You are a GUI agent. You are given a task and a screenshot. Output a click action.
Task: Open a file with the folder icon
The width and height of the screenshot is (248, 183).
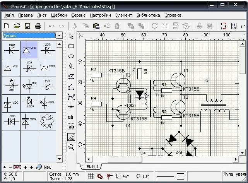[17, 26]
